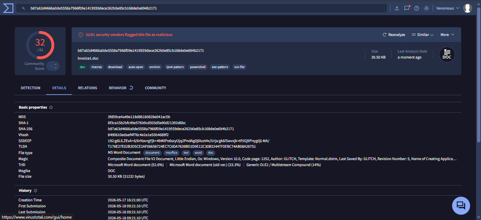Click the First Submission timestamp
The width and height of the screenshot is (481, 220).
point(128,206)
